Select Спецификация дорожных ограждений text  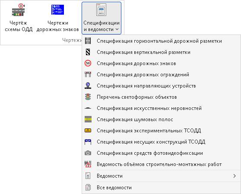click(143, 75)
